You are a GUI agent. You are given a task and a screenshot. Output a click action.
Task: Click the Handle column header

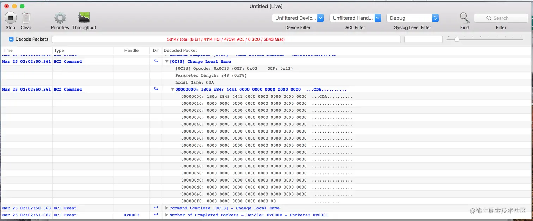[x=131, y=50]
